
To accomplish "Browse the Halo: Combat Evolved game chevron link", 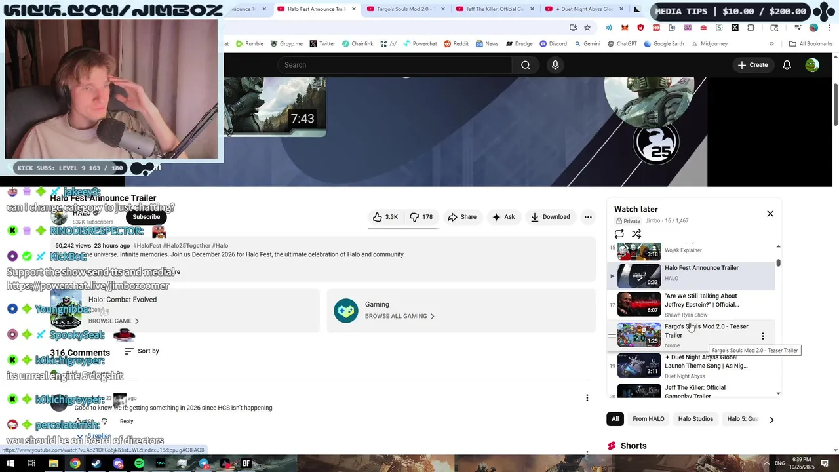I will [x=114, y=321].
